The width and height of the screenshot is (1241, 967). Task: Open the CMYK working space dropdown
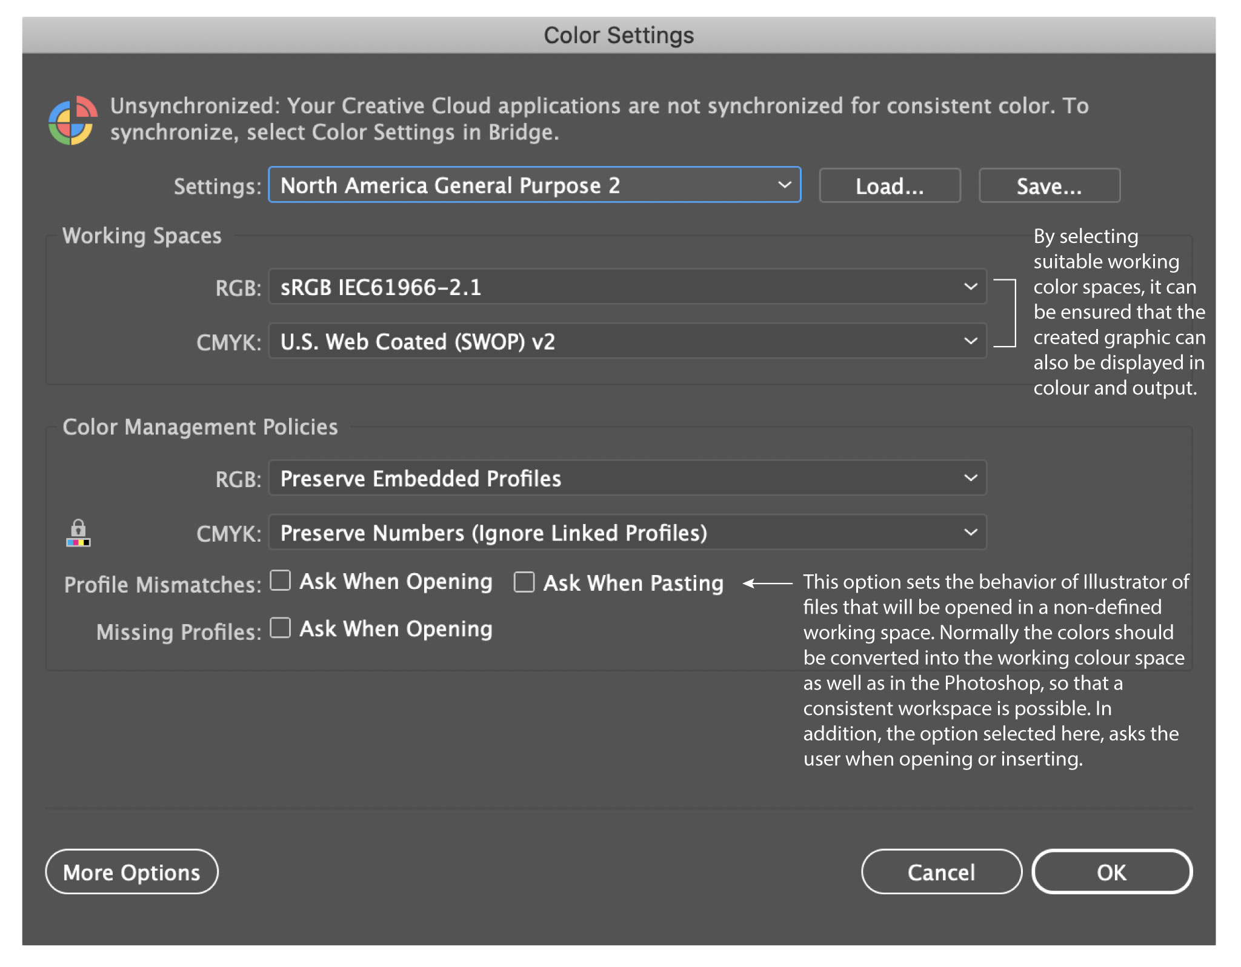pyautogui.click(x=627, y=341)
